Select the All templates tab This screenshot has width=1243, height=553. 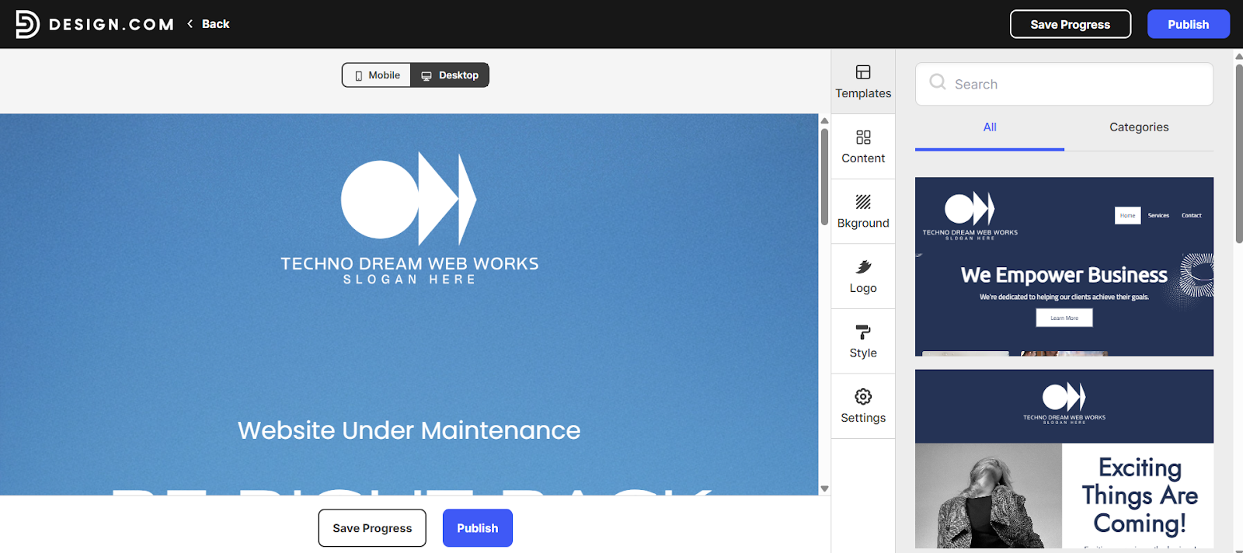point(989,127)
